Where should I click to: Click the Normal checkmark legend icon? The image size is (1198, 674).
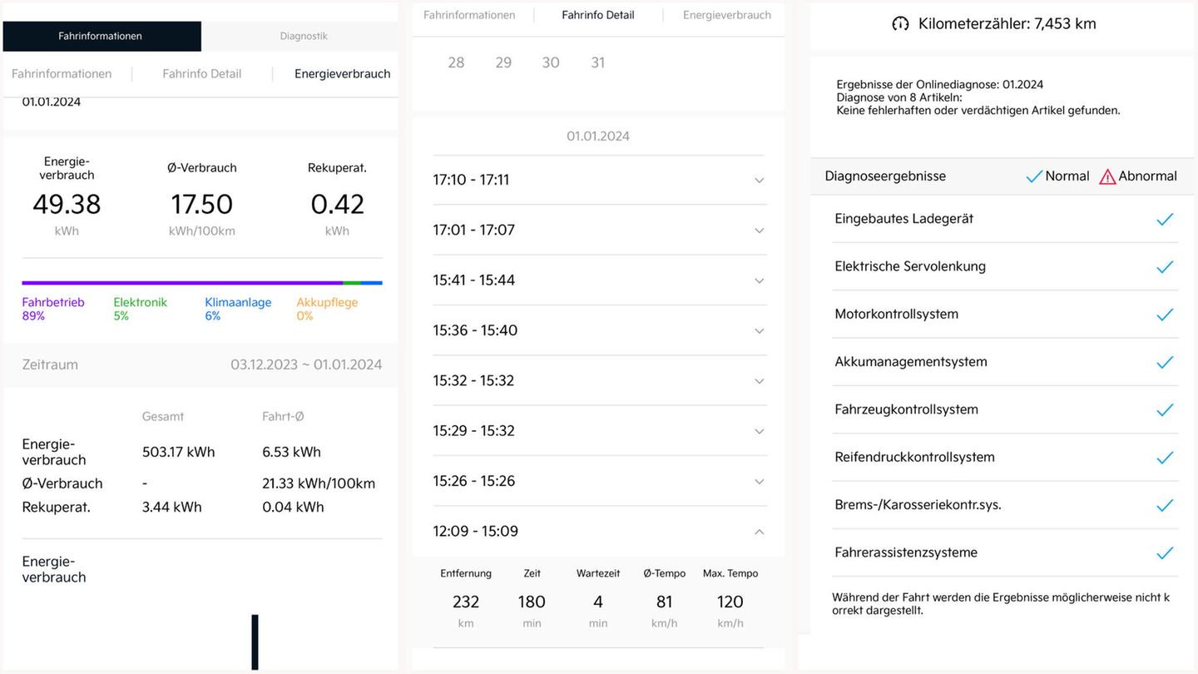[x=1034, y=176]
